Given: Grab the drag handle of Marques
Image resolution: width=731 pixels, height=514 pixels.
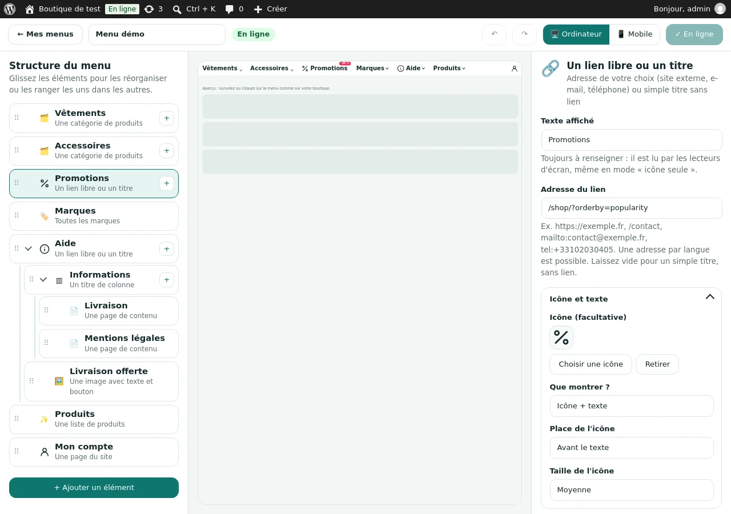Looking at the screenshot, I should point(17,215).
